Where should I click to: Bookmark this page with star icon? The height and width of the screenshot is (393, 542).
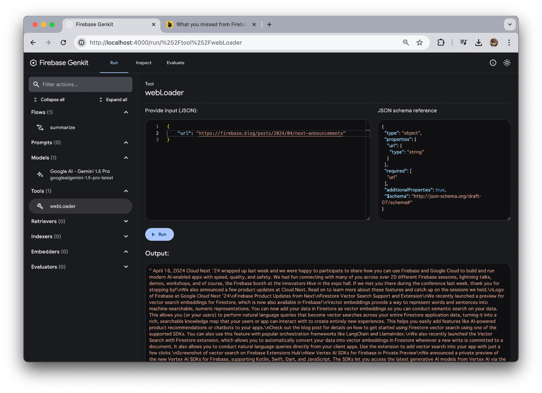pyautogui.click(x=420, y=43)
